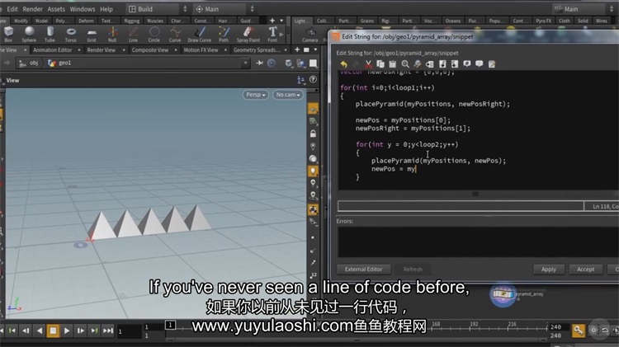The image size is (619, 347).
Task: Click the copy icon in string editor
Action: coord(380,64)
